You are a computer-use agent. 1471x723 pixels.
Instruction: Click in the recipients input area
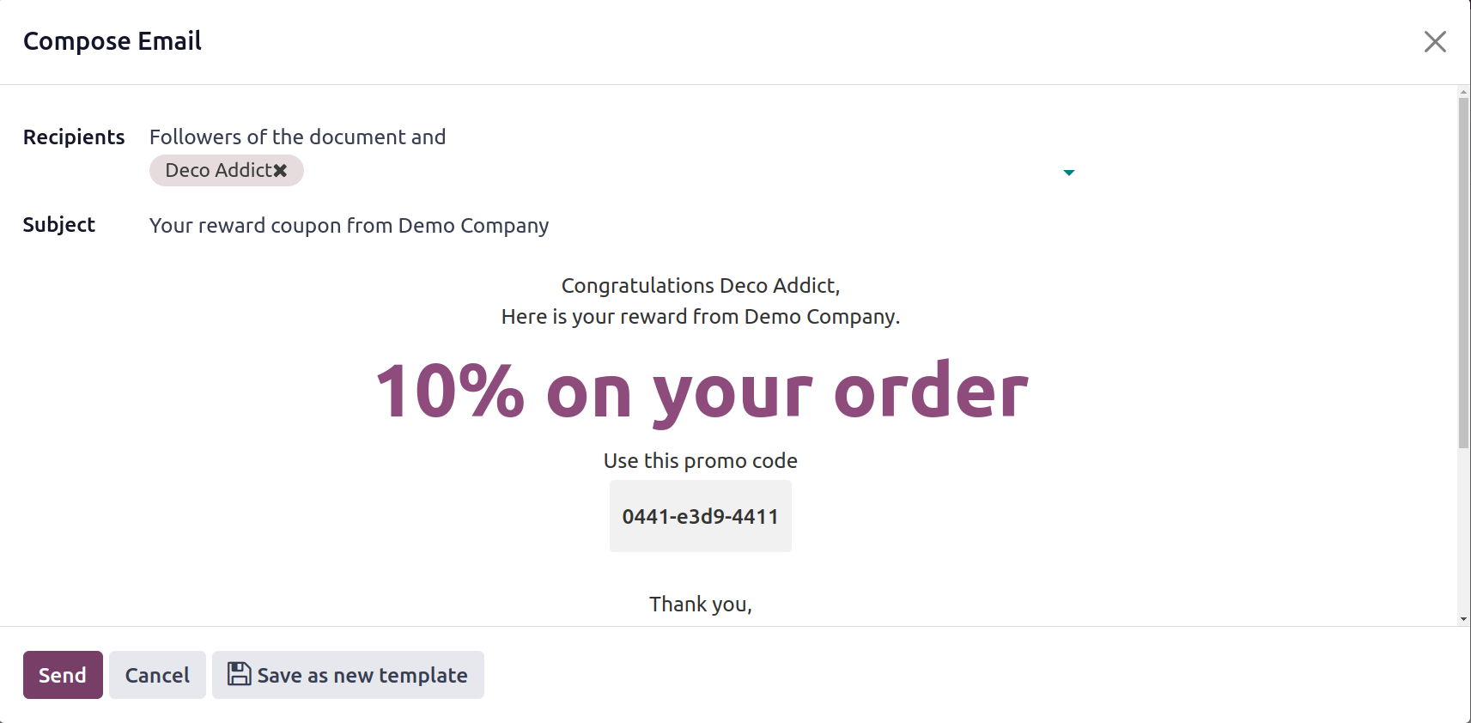(678, 171)
